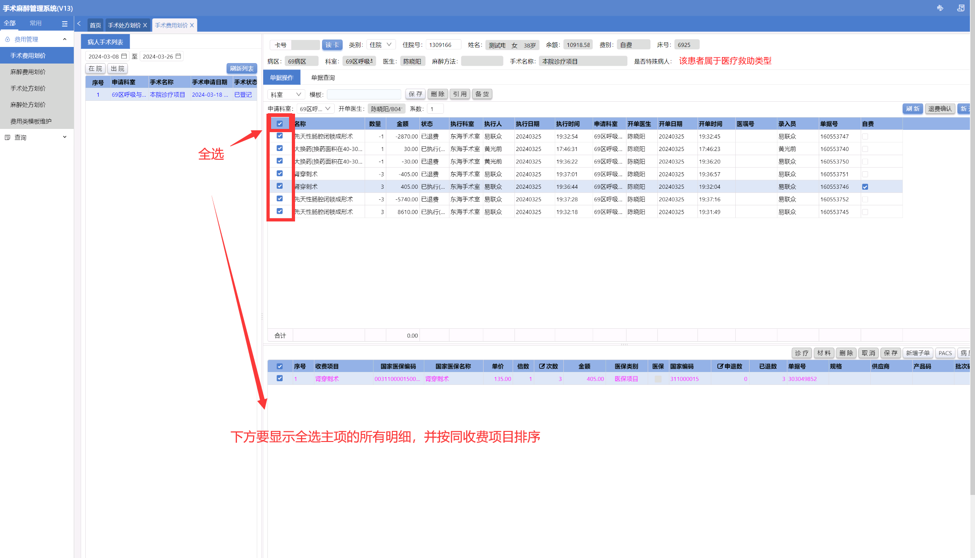Collapse the sidebar menu hamburger icon
Screen dimensions: 975x558
(x=65, y=23)
